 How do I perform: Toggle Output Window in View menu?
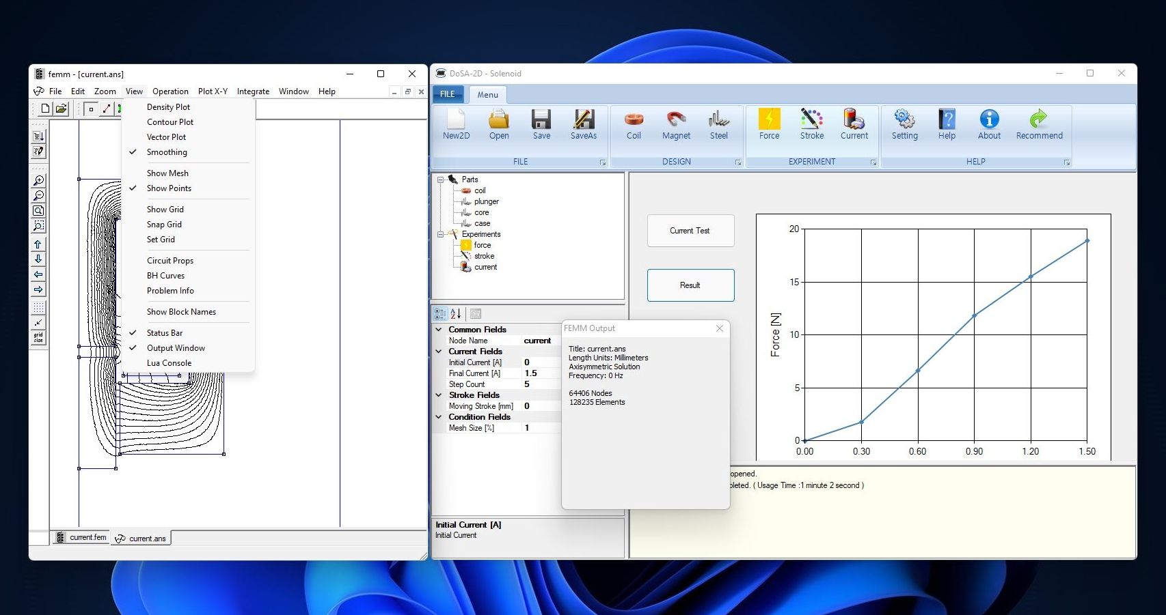coord(188,348)
